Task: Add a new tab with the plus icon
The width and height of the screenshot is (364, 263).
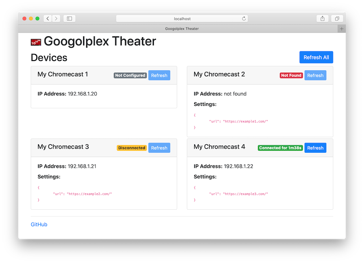Action: (x=341, y=29)
